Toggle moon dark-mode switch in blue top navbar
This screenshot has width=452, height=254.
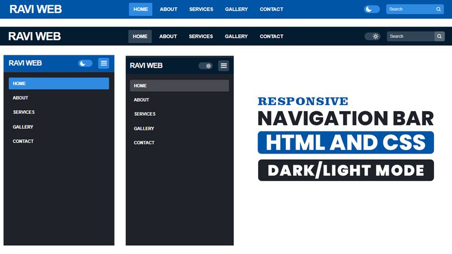372,9
